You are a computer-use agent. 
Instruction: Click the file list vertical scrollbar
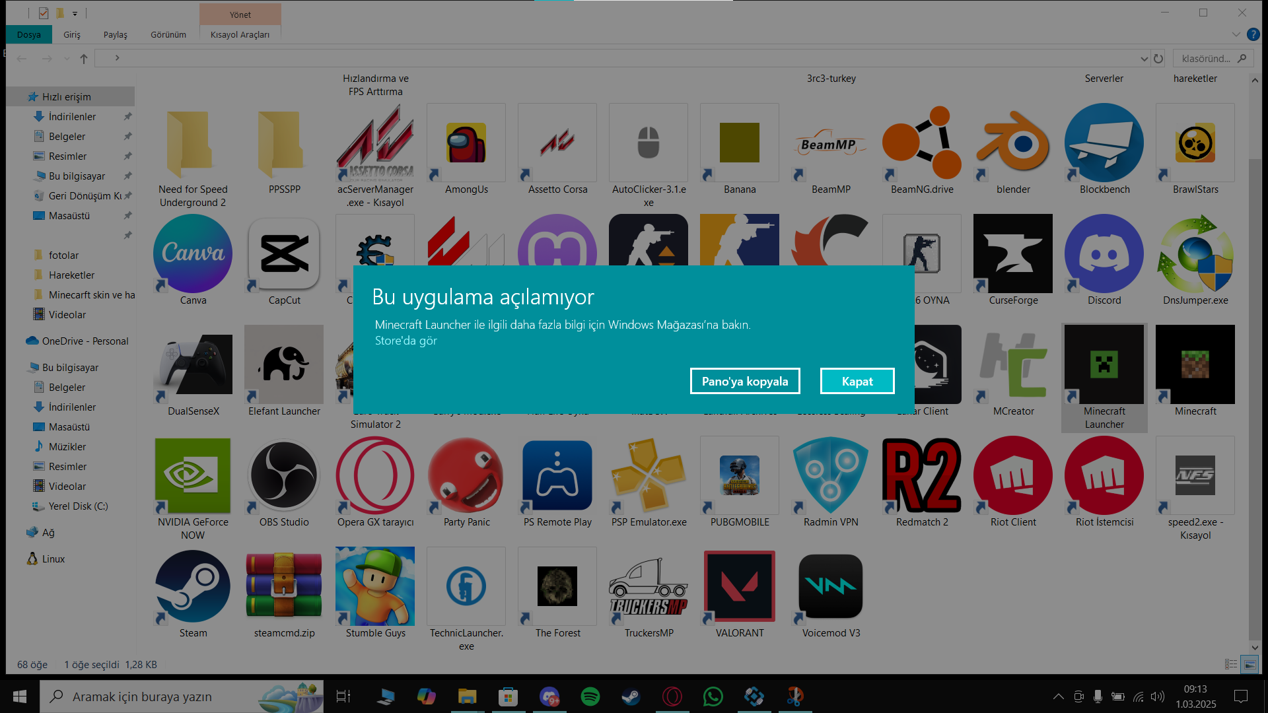click(1255, 396)
